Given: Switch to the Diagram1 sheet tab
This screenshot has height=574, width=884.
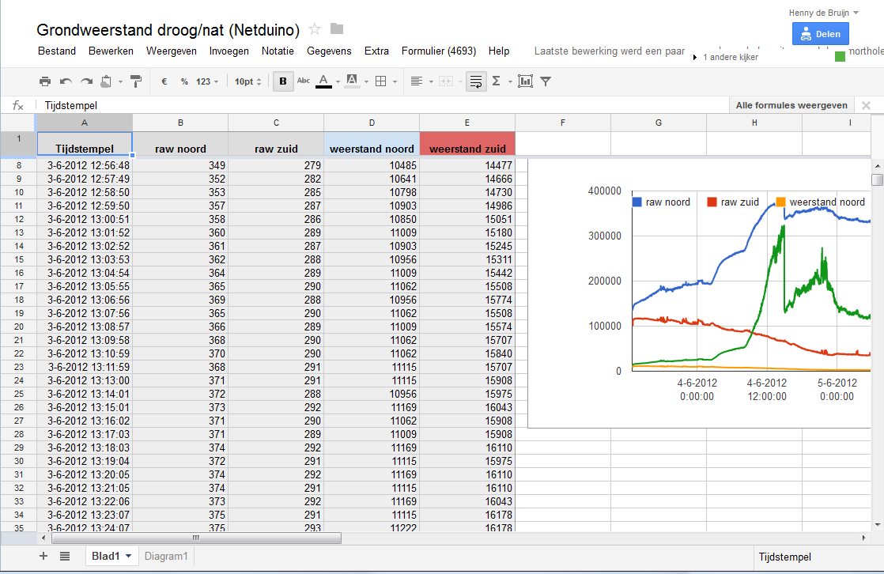Looking at the screenshot, I should 165,556.
